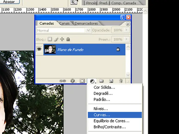Toggle lock image pixels brush icon
179x134 pixels.
click(x=56, y=39)
